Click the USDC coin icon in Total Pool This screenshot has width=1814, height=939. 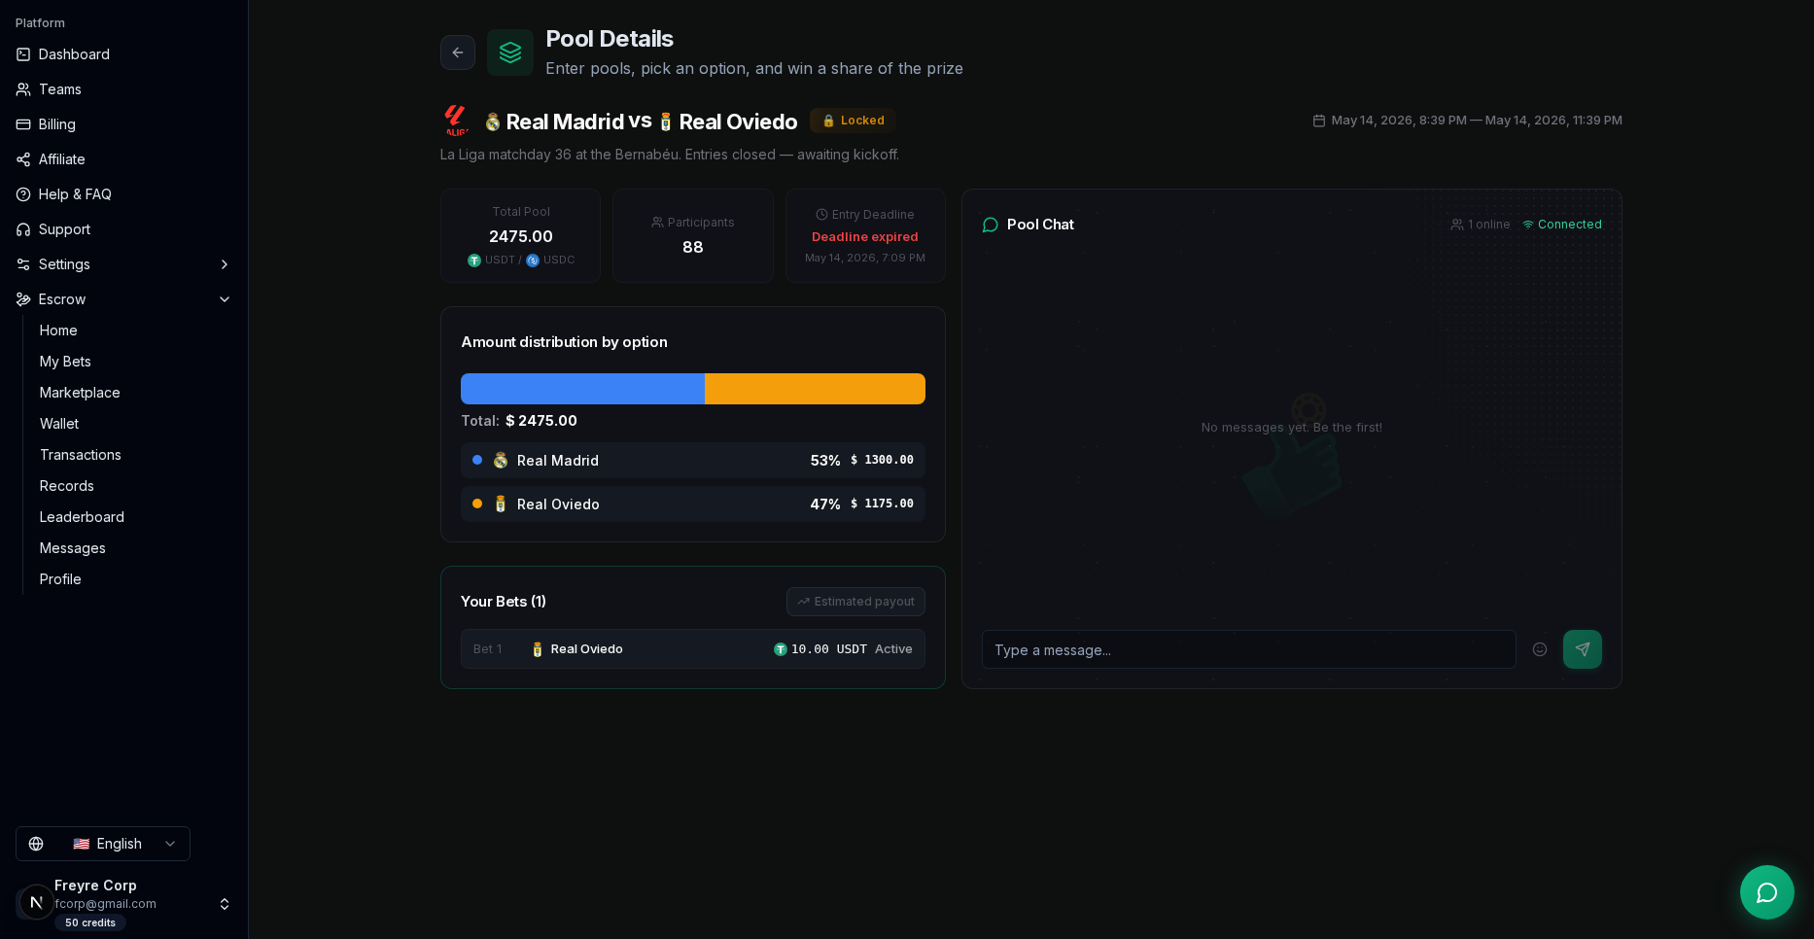(533, 261)
